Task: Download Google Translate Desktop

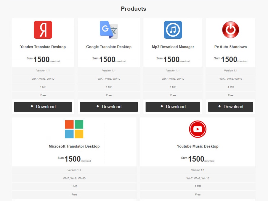Action: tap(109, 107)
